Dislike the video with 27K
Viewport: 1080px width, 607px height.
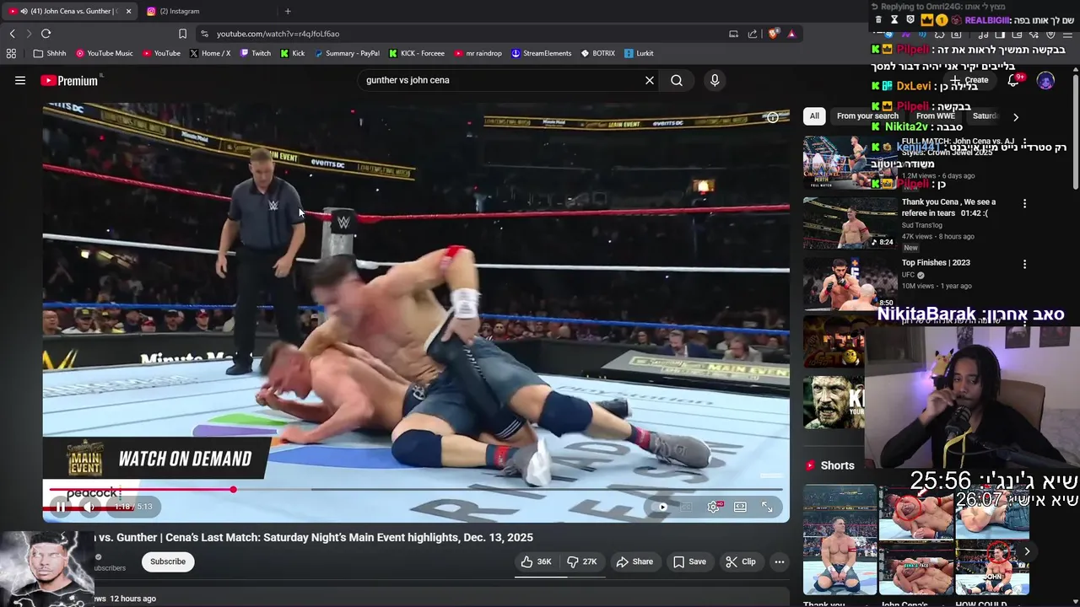(582, 561)
